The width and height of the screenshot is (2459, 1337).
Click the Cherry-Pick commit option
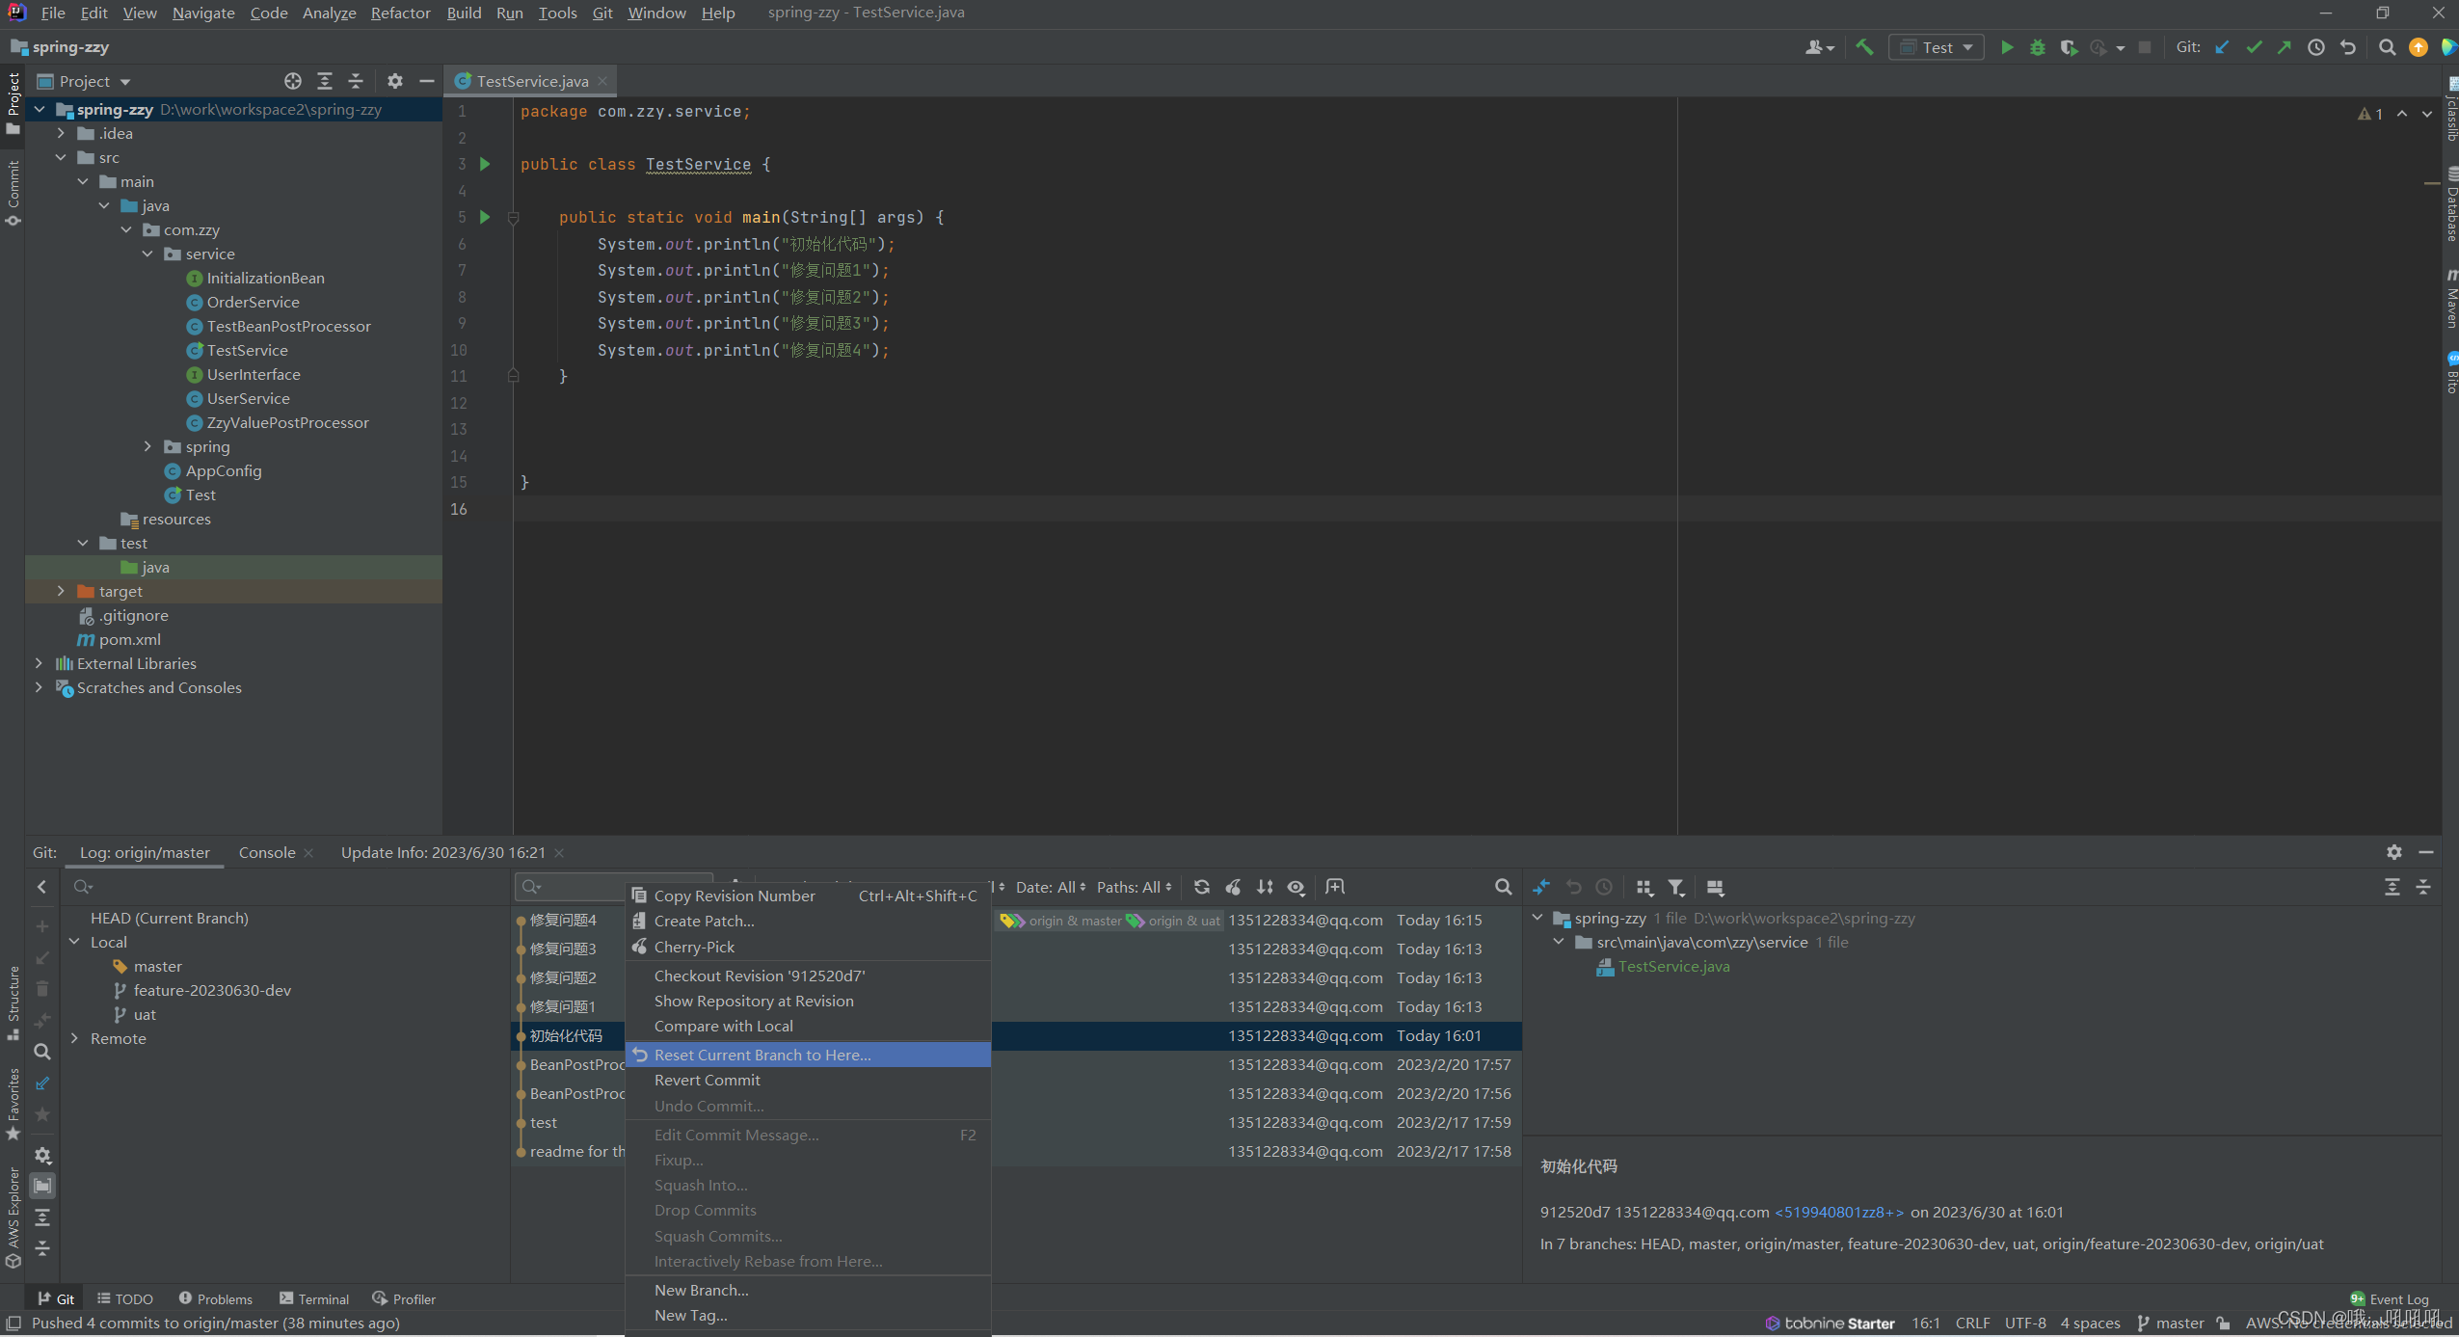pos(691,947)
